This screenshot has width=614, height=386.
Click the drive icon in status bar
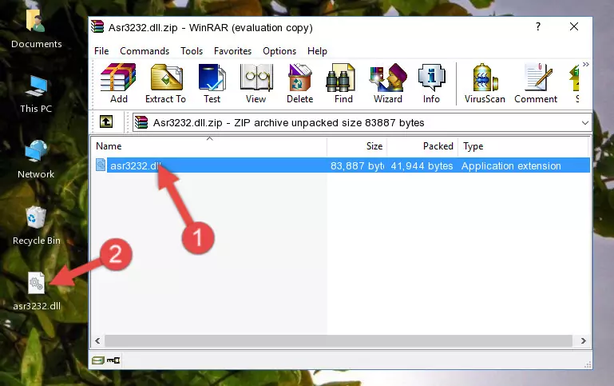tap(98, 360)
